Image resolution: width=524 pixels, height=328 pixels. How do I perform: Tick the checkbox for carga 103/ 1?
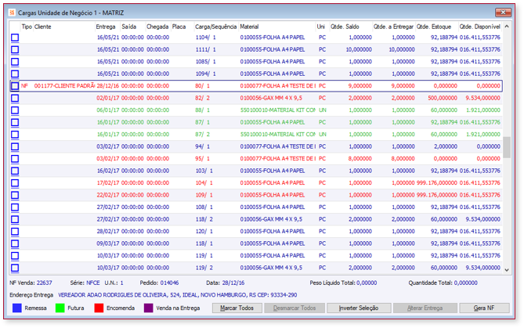15,171
